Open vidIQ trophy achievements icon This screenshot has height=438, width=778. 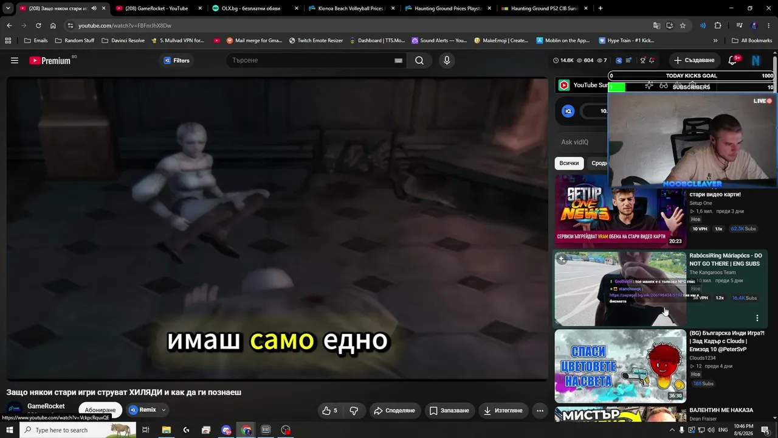click(x=643, y=60)
